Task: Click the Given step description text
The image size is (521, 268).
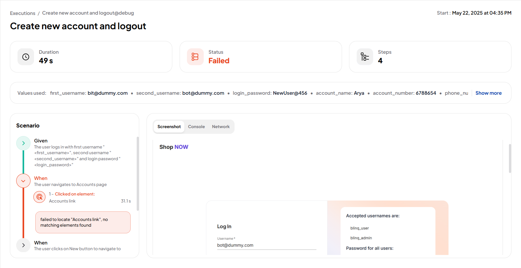Action: [x=77, y=156]
